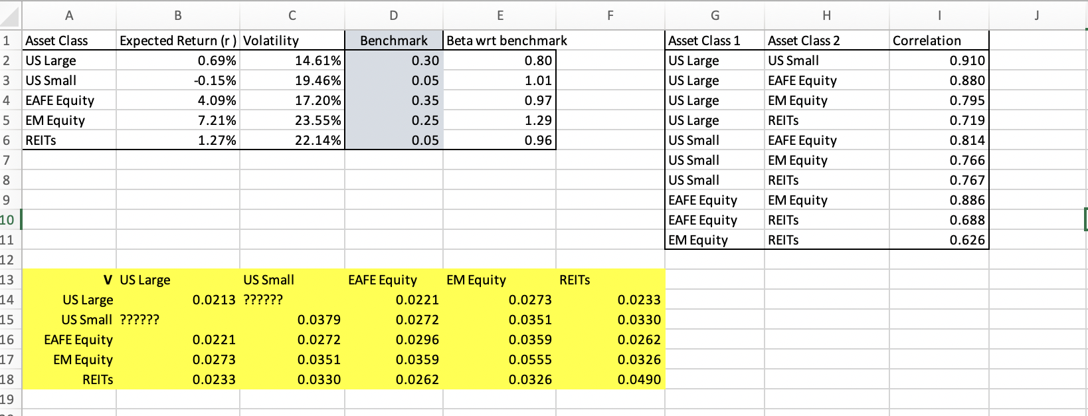Click 'EAFE Equity' row label in yellow matrix
The height and width of the screenshot is (416, 1088).
[x=69, y=340]
